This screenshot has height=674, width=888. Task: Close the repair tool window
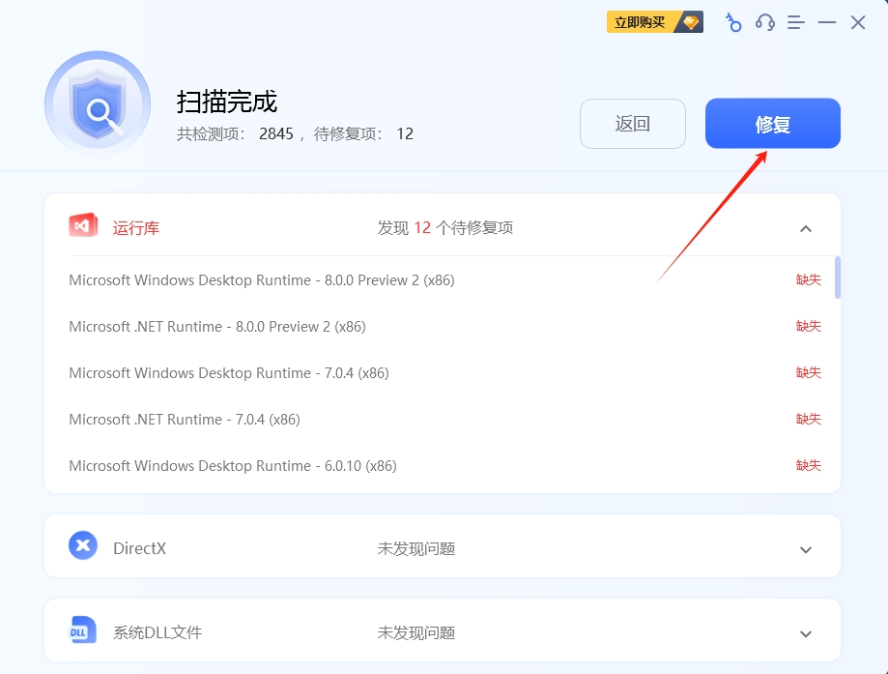pos(858,22)
